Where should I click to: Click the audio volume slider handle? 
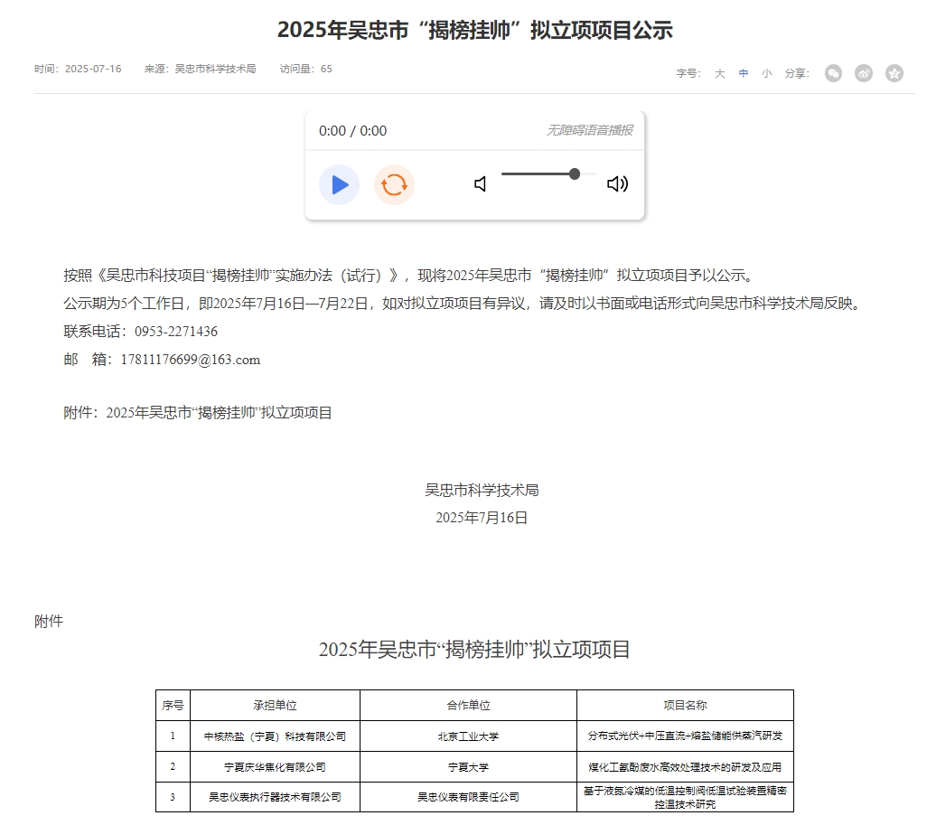click(575, 173)
